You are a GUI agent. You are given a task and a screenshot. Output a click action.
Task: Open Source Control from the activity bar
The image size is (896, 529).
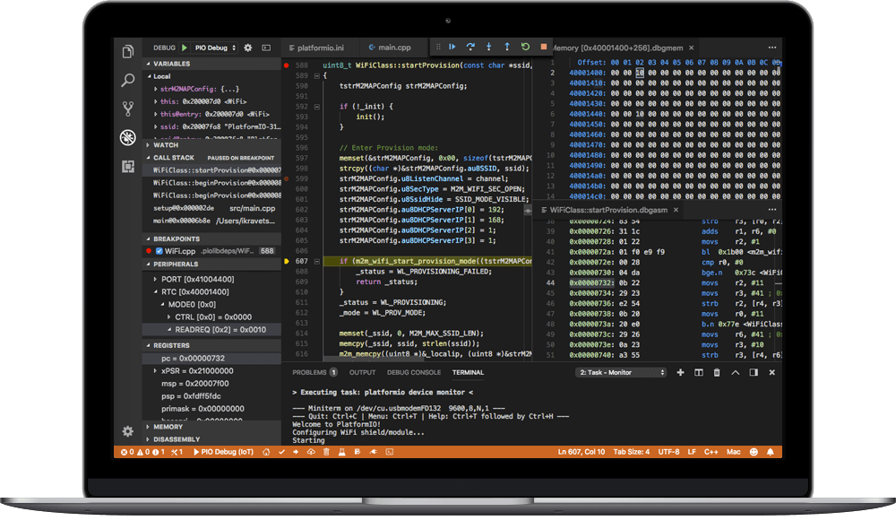(128, 108)
